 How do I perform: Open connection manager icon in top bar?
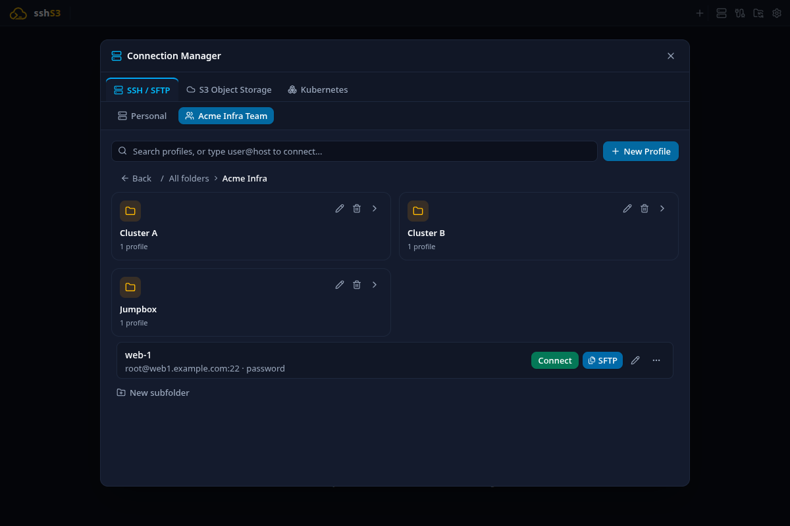pos(722,13)
